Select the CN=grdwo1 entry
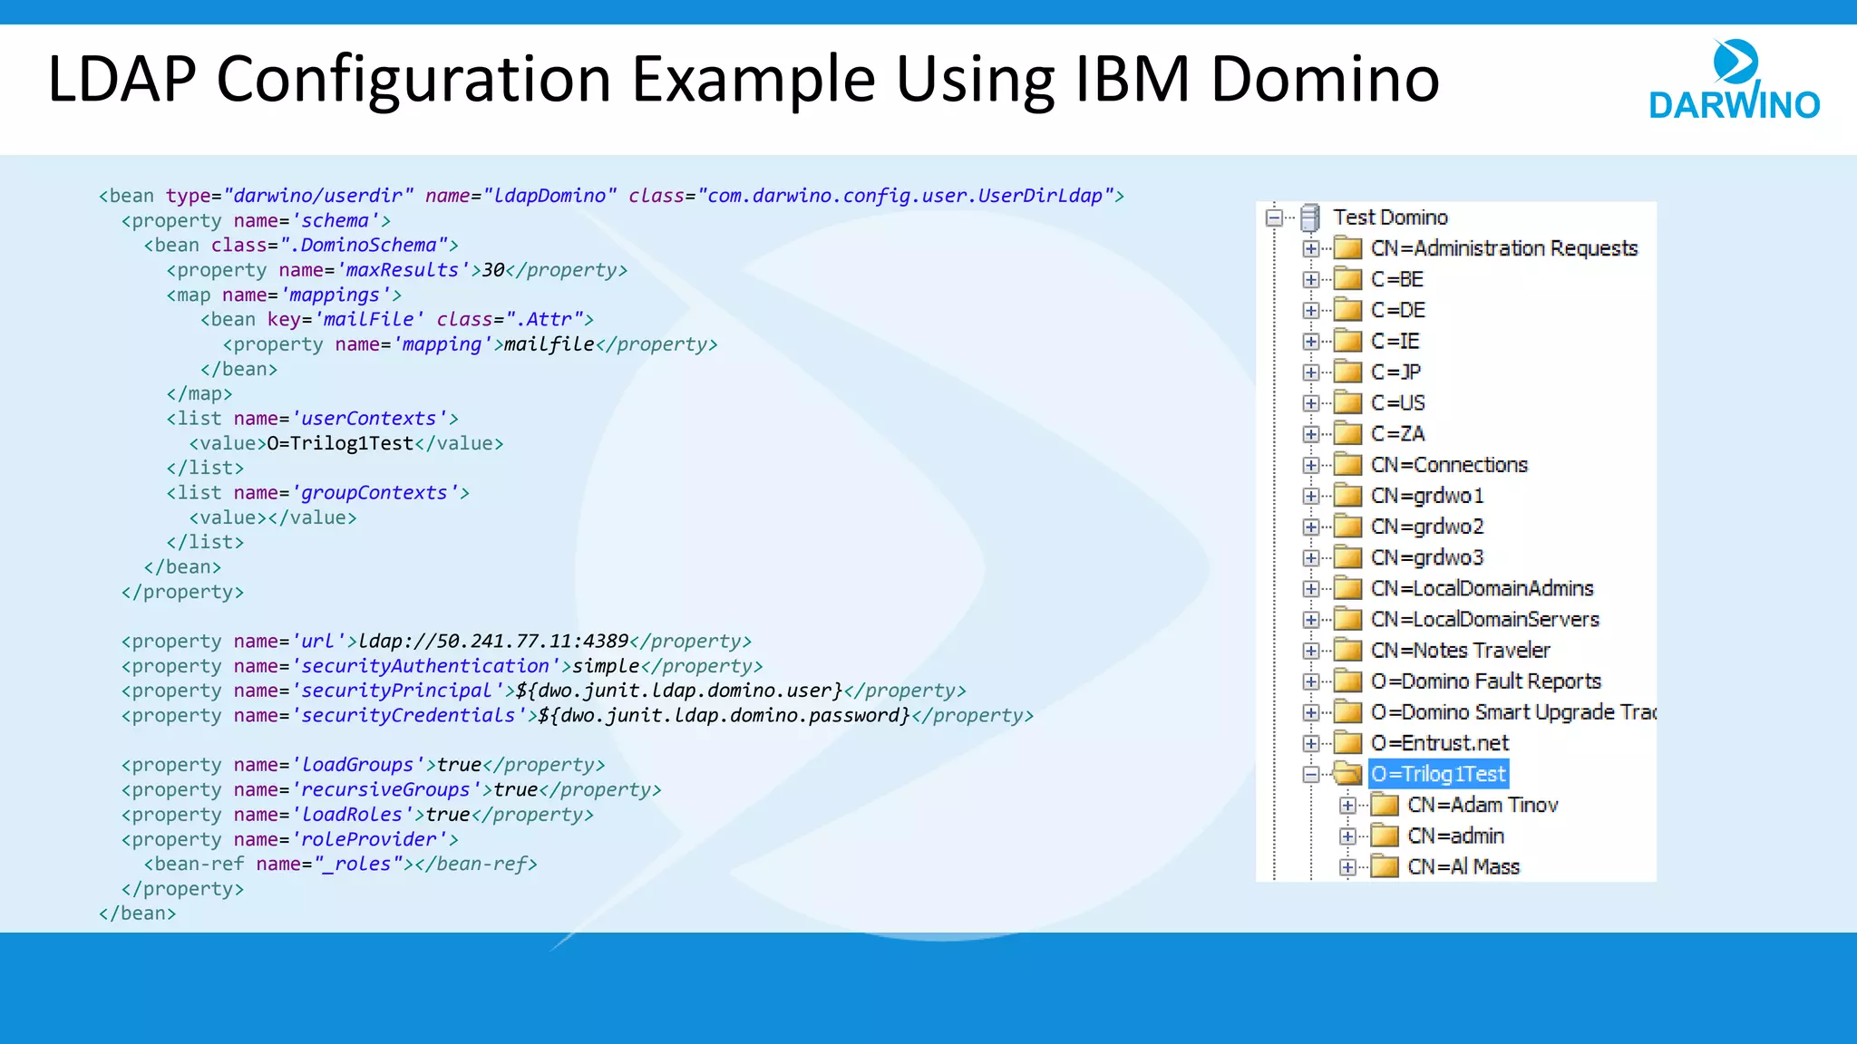This screenshot has height=1044, width=1857. point(1427,496)
